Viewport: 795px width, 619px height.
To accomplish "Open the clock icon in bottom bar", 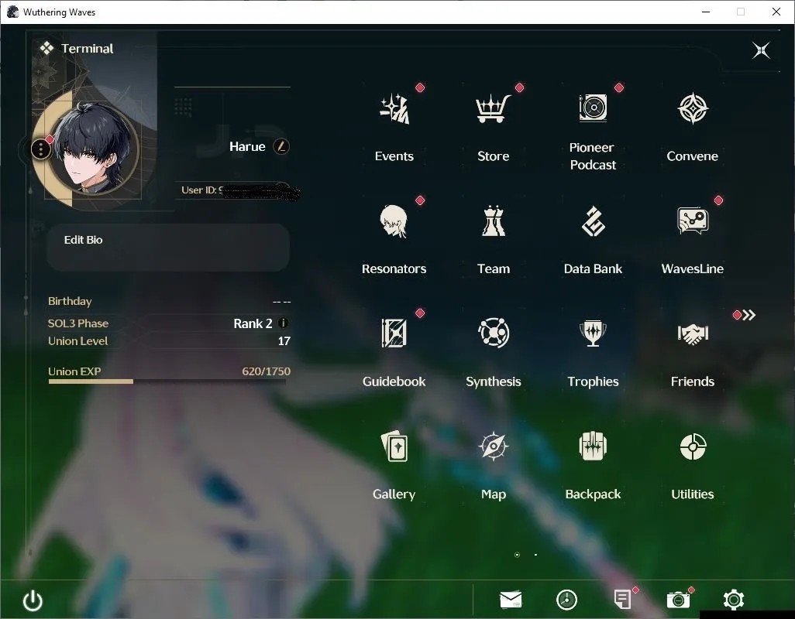I will point(566,600).
